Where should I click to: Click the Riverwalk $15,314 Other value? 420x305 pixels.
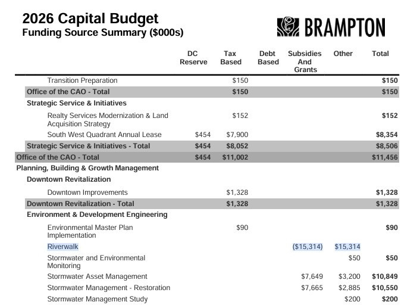pyautogui.click(x=347, y=247)
